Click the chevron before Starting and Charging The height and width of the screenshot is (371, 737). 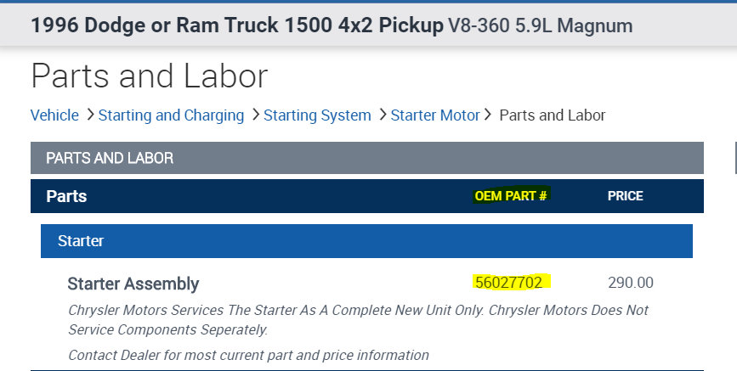[x=89, y=115]
